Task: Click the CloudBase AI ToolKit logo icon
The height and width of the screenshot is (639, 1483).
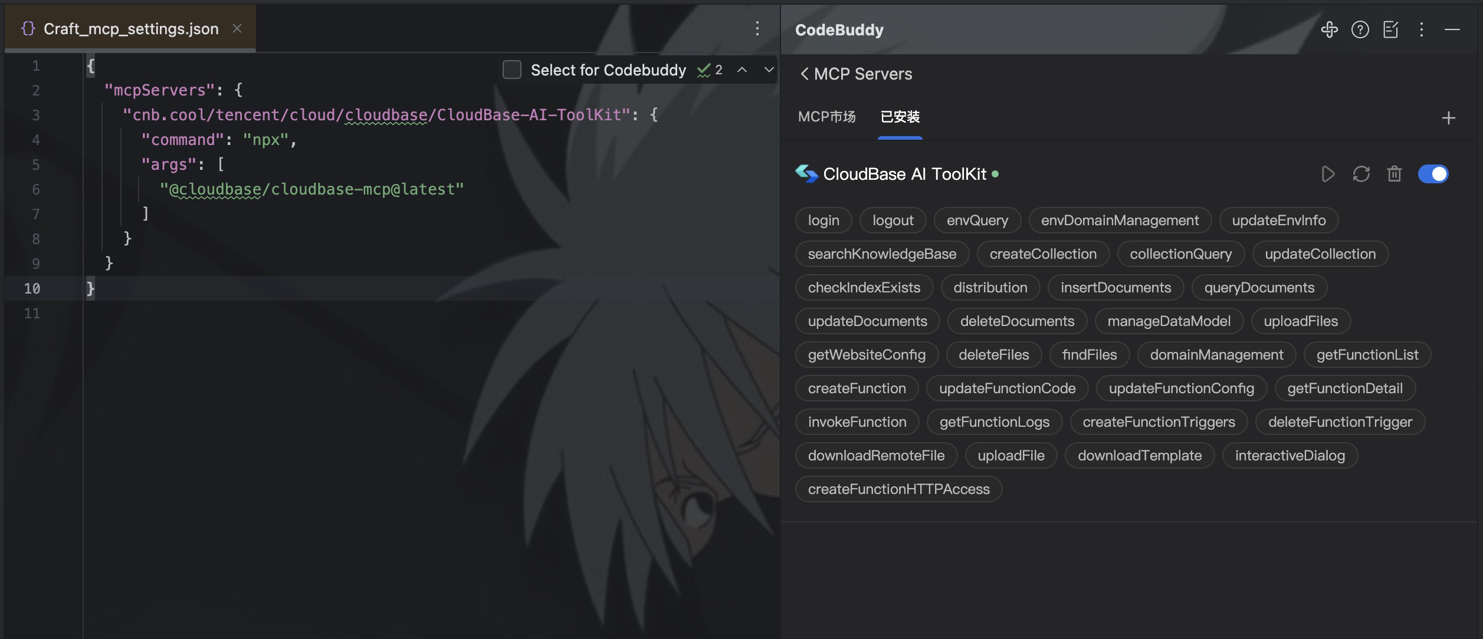Action: [806, 173]
